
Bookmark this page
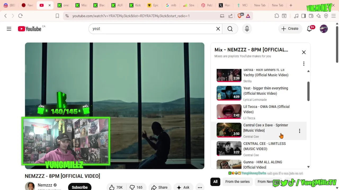pyautogui.click(x=57, y=16)
